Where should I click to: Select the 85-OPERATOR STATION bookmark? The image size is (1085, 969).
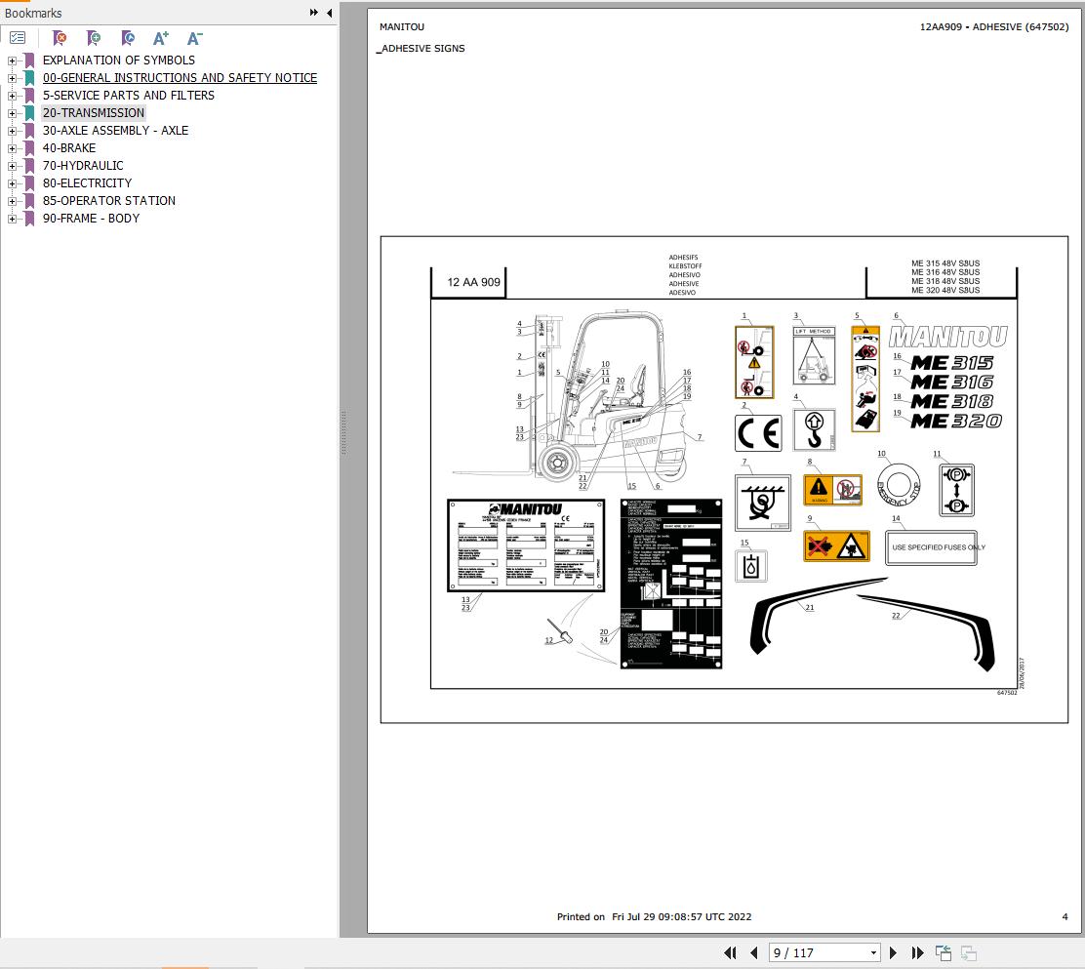pos(109,201)
